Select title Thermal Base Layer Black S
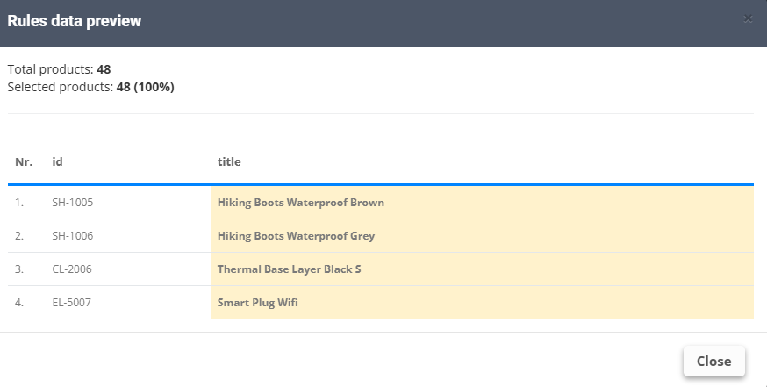The width and height of the screenshot is (767, 387). point(289,269)
